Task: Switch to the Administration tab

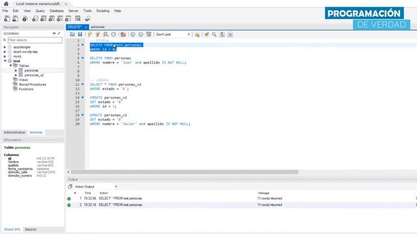Action: 14,133
